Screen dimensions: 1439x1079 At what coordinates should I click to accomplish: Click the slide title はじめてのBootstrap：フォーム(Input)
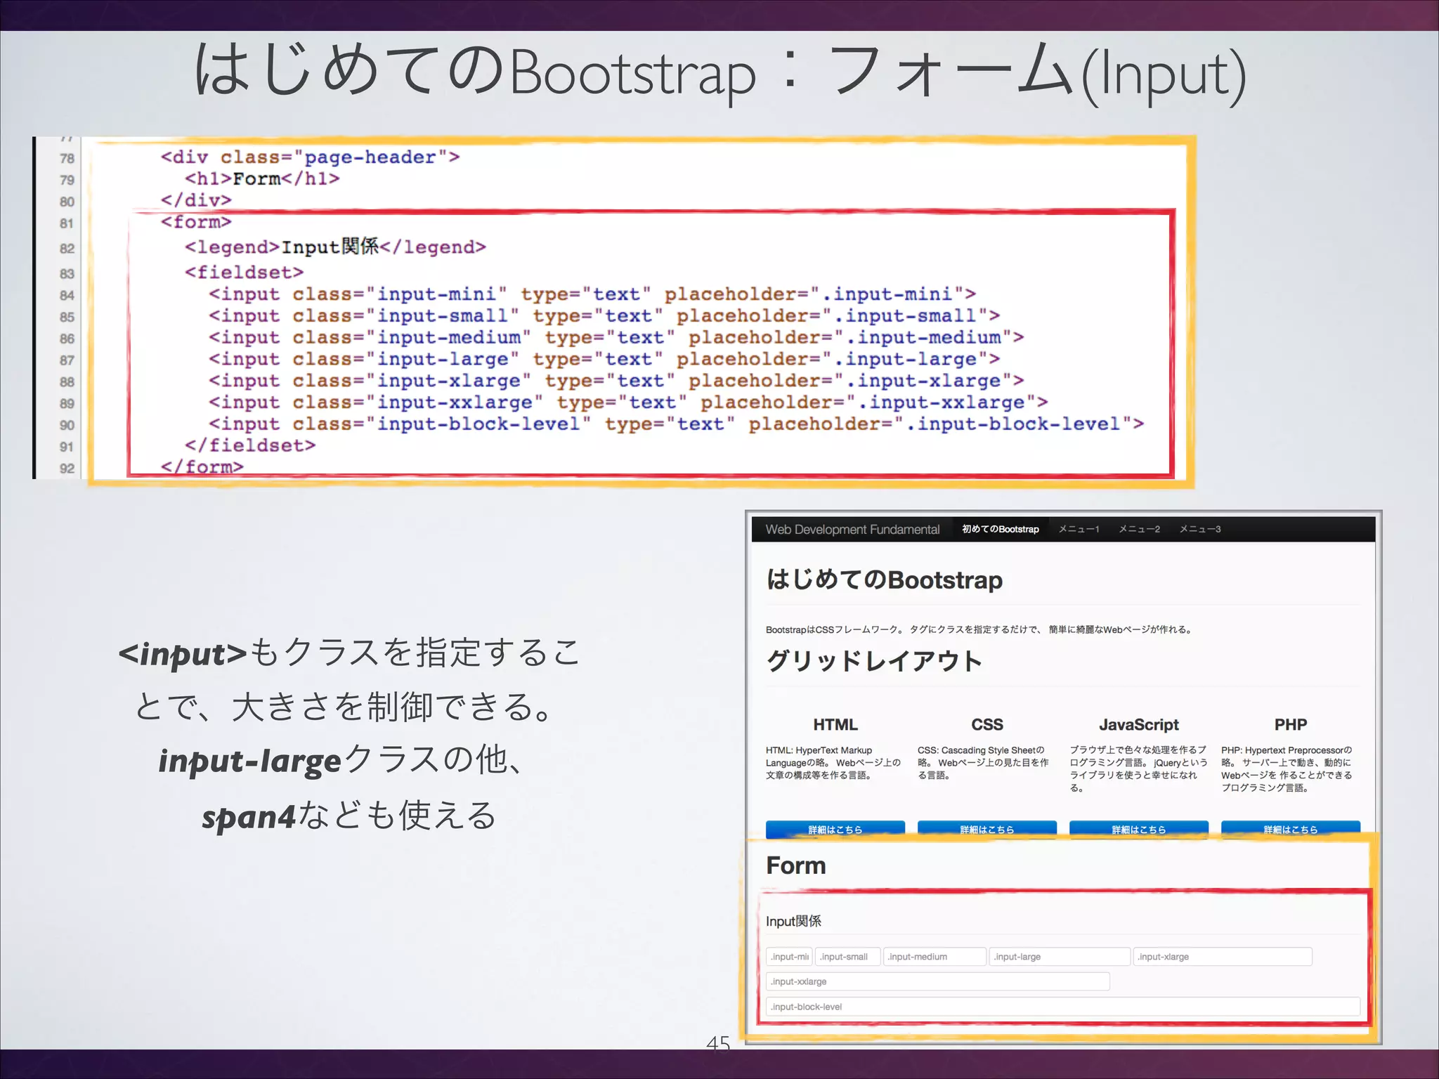tap(719, 72)
